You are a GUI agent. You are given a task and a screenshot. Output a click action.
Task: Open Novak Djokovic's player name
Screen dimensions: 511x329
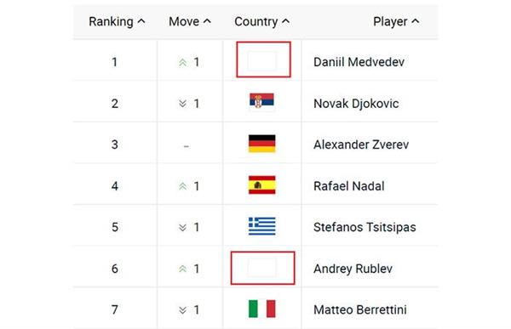(x=356, y=104)
